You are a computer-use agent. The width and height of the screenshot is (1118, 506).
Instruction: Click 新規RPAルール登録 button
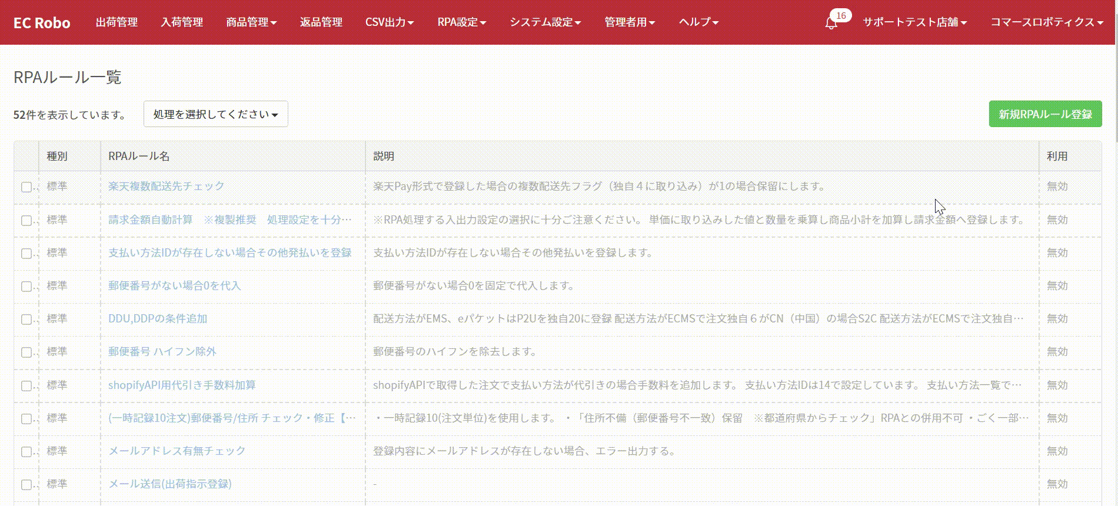point(1046,114)
